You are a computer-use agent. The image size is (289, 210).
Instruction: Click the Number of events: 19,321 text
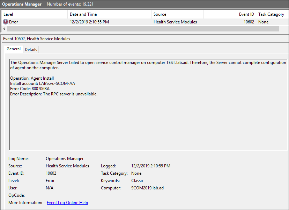(70, 4)
